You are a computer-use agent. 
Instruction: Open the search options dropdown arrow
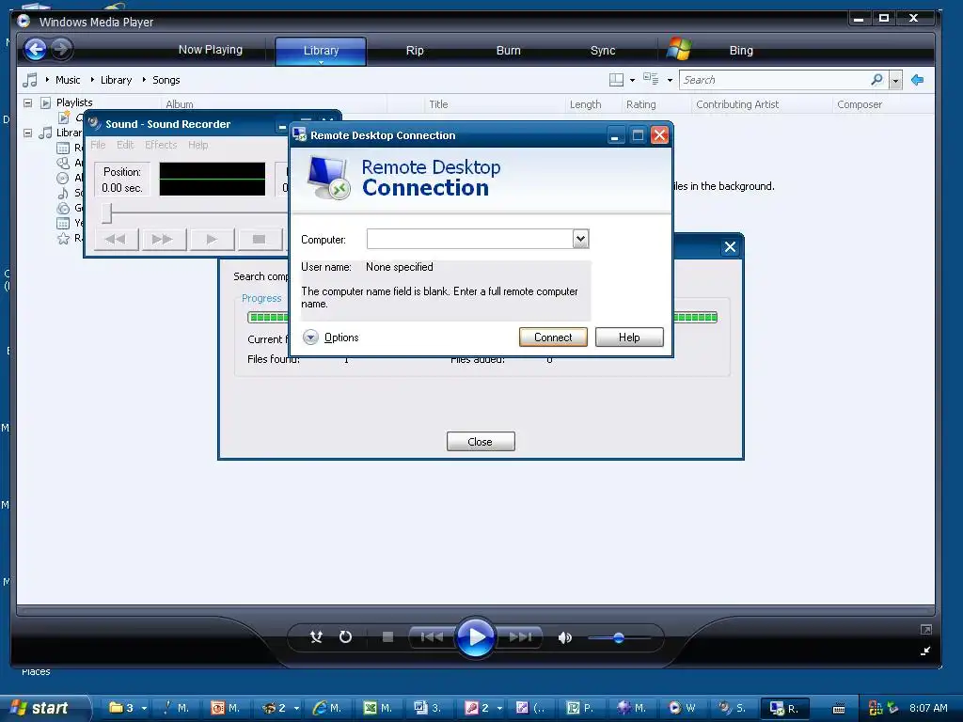[895, 80]
